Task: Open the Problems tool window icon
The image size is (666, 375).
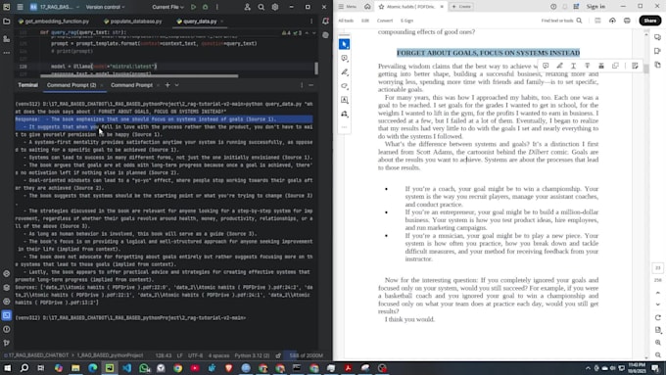Action: 7,329
